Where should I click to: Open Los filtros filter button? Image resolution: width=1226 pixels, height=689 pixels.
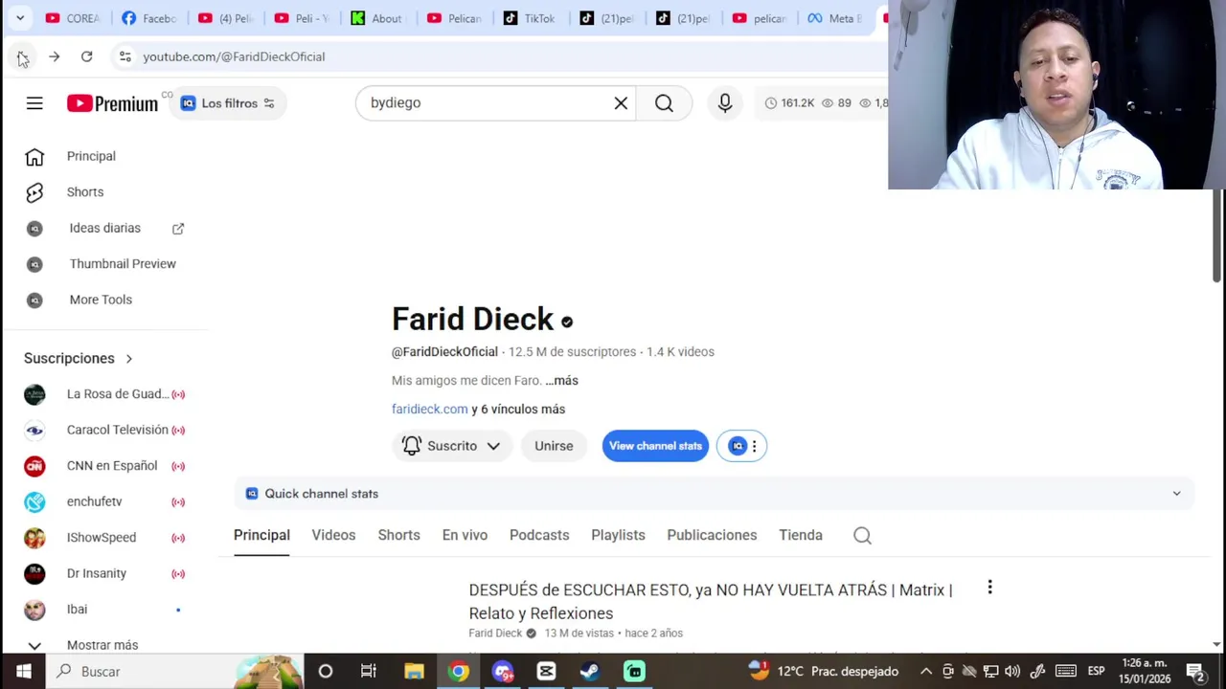coord(228,103)
